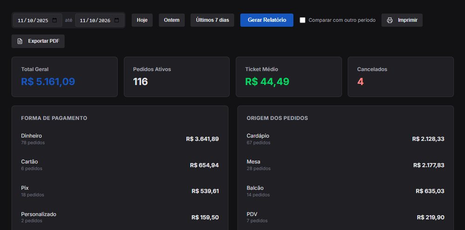Click the 14 pedidos count under Balcão
The width and height of the screenshot is (465, 230).
tap(258, 195)
